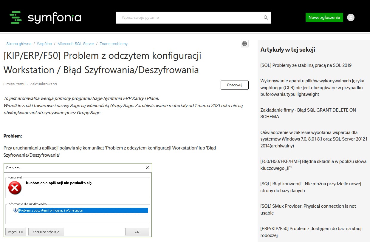Image resolution: width=370 pixels, height=242 pixels.
Task: Open the Wspólne breadcrumb link
Action: coord(44,44)
